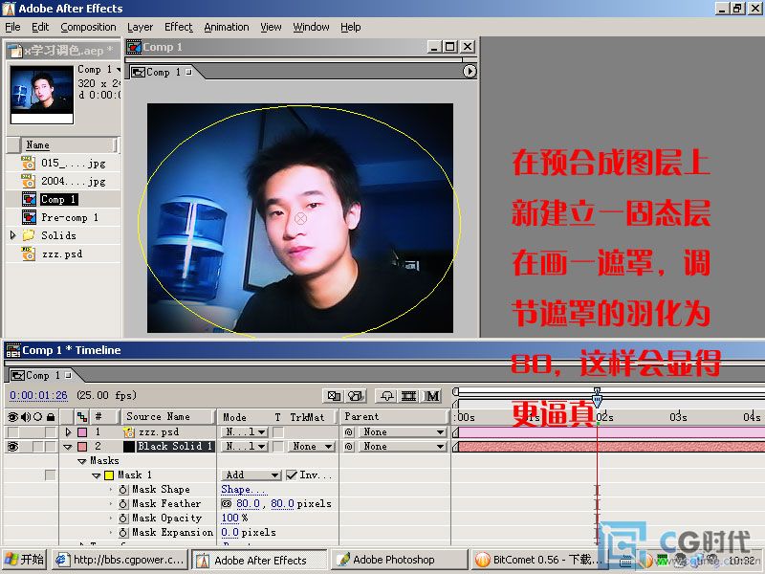Open the Parent dropdown for Black Solid 1

tap(403, 446)
